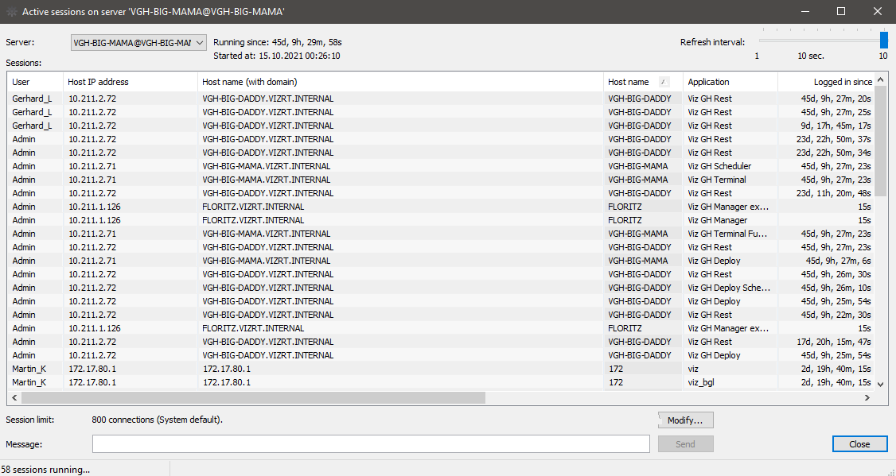Adjust the Refresh interval slider handle

click(884, 40)
